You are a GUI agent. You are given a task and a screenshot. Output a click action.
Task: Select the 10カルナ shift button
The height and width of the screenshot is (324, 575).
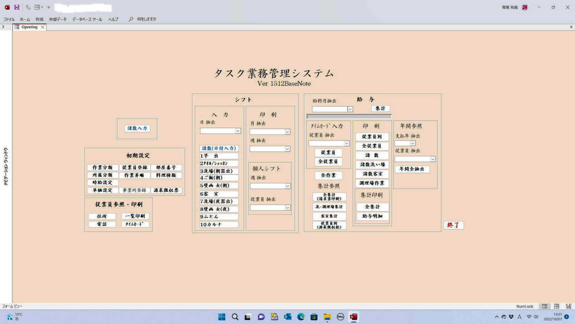[219, 224]
